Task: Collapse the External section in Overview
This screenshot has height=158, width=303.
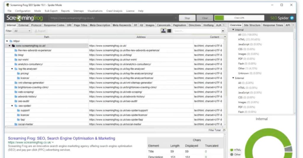Action: pos(233,78)
